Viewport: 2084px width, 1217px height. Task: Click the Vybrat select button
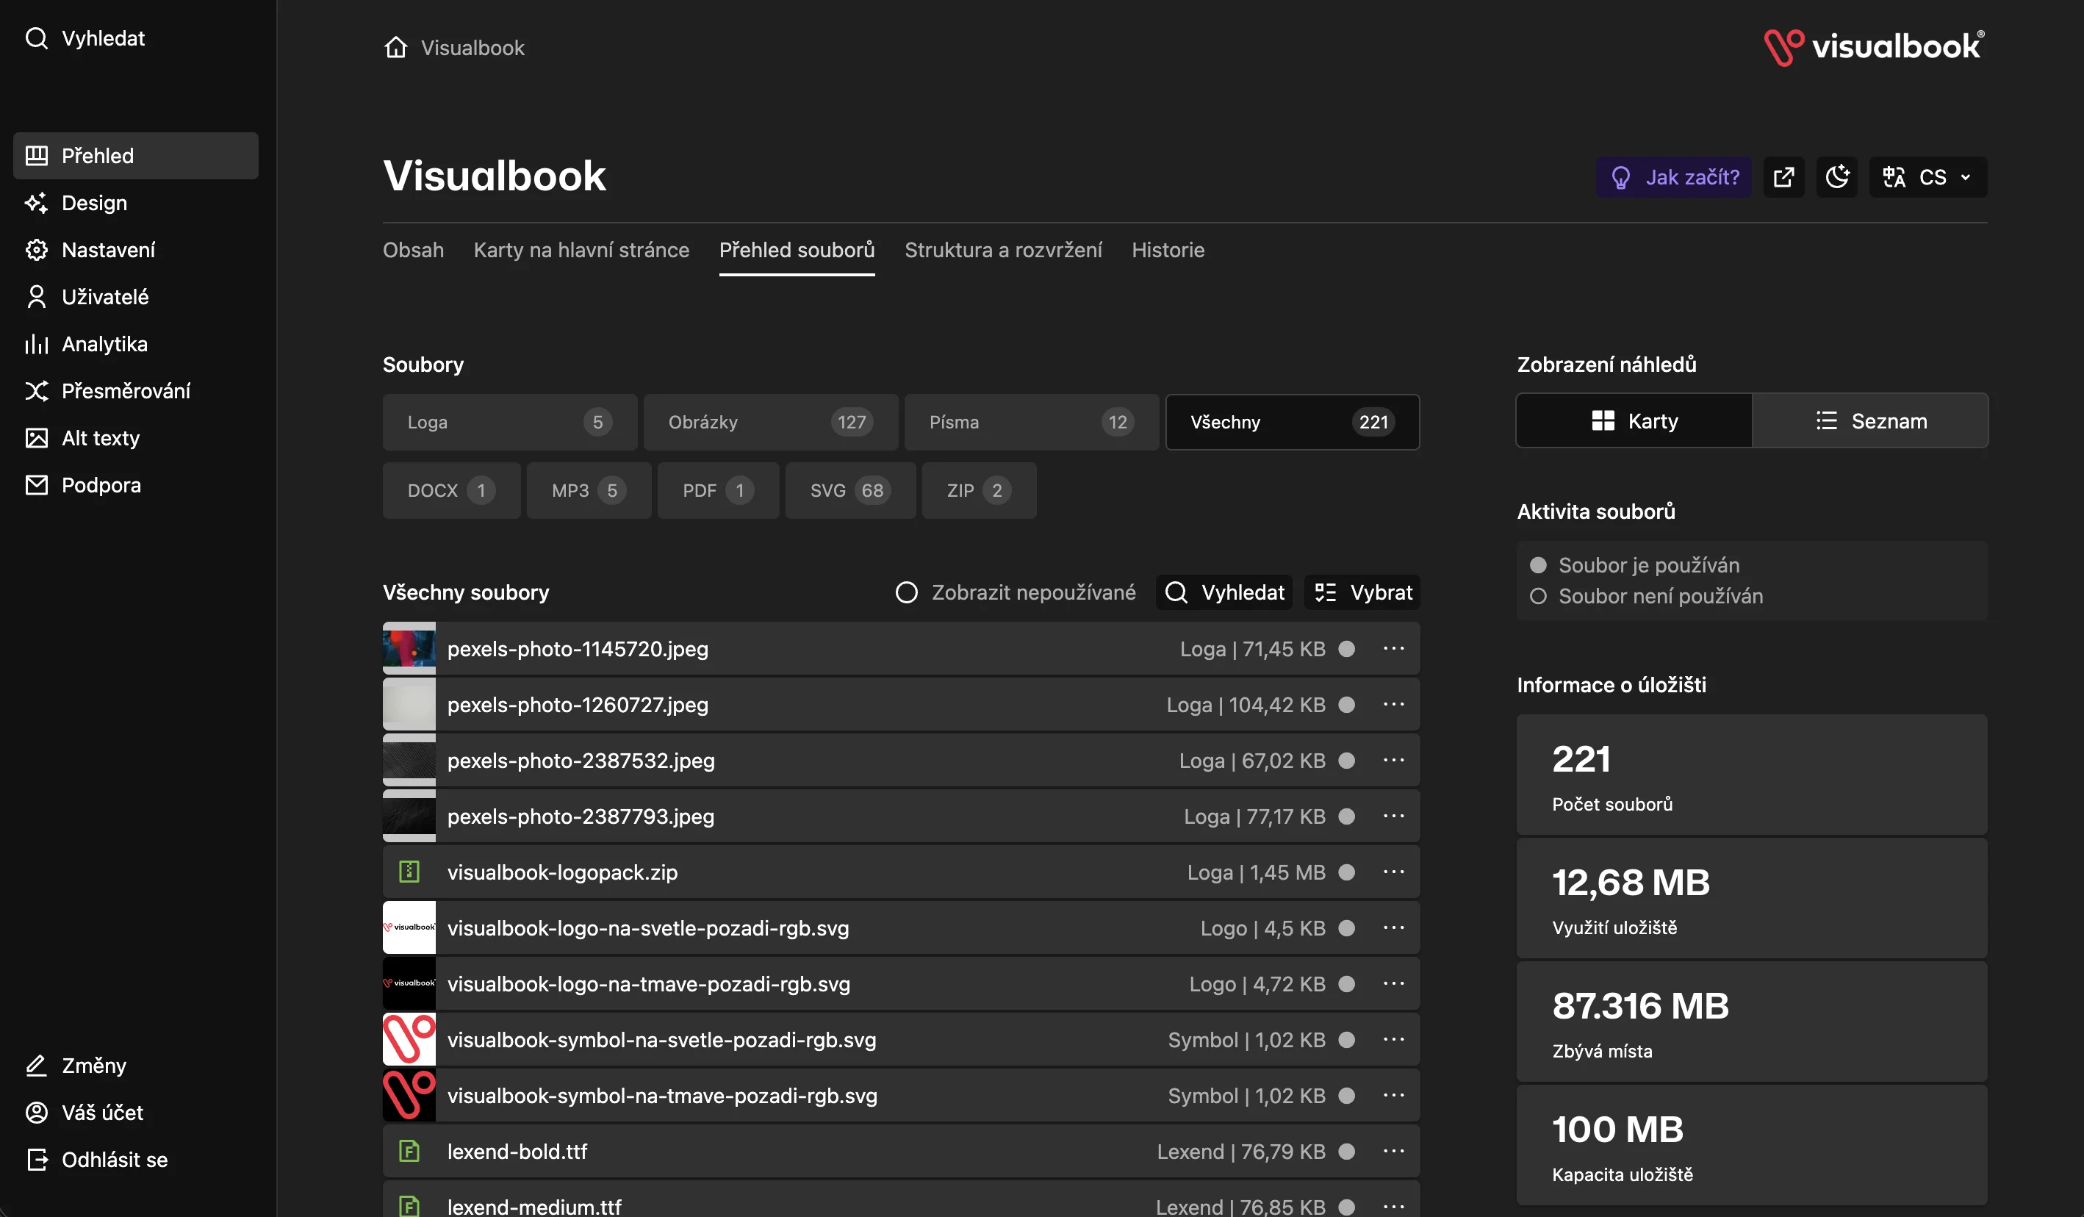pyautogui.click(x=1362, y=592)
